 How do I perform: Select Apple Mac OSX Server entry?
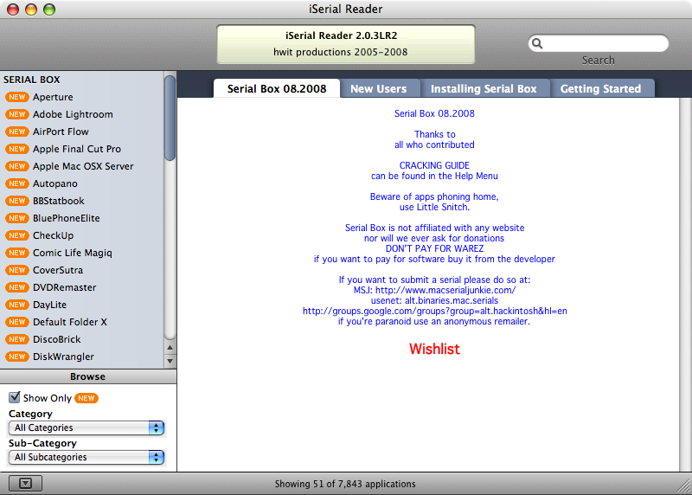click(81, 166)
